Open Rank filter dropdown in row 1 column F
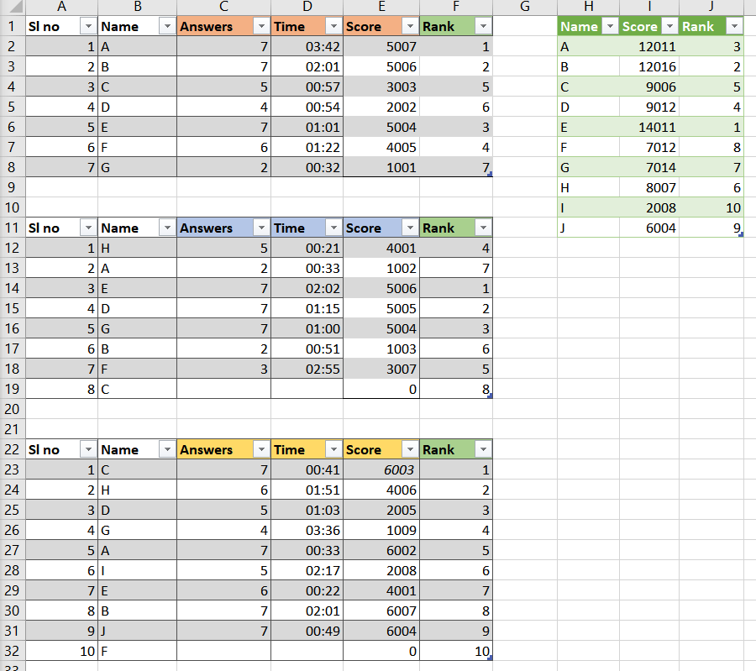The height and width of the screenshot is (671, 756). (x=483, y=26)
